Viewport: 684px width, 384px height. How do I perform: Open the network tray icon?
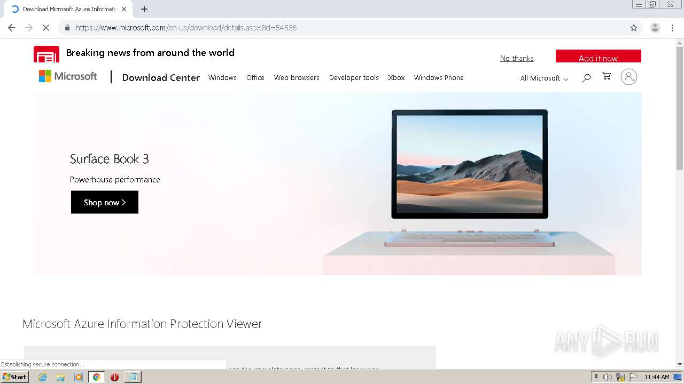pyautogui.click(x=620, y=377)
